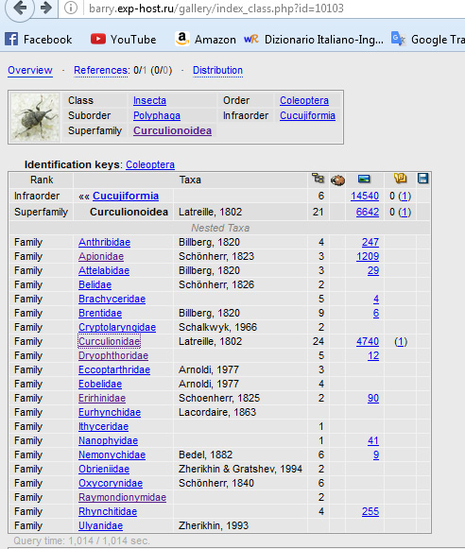The image size is (465, 549).
Task: Click the browser back arrow button
Action: coord(20,8)
